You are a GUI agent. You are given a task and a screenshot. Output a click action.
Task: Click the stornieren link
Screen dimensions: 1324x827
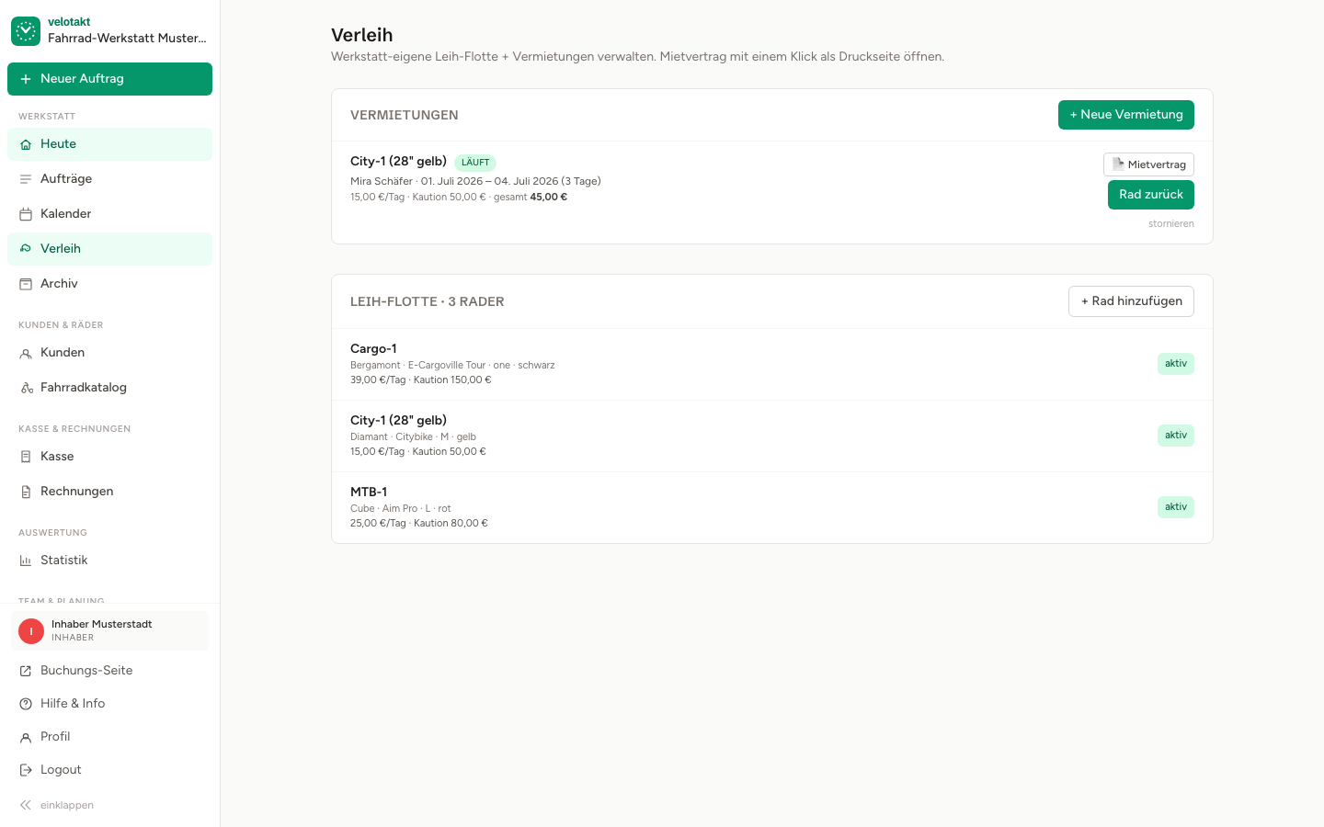tap(1171, 223)
